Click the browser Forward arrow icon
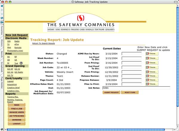Viewport: 179px width, 131px height. tap(2, 10)
